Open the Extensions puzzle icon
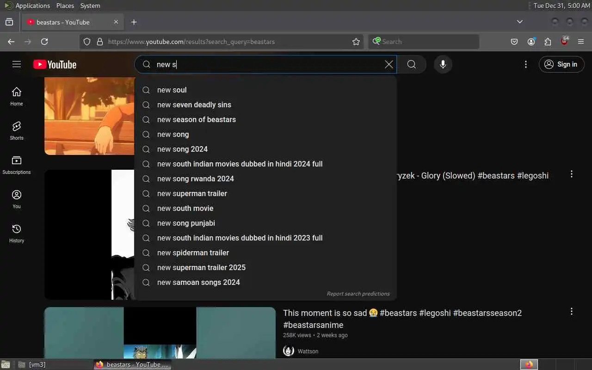592x370 pixels. pos(548,42)
